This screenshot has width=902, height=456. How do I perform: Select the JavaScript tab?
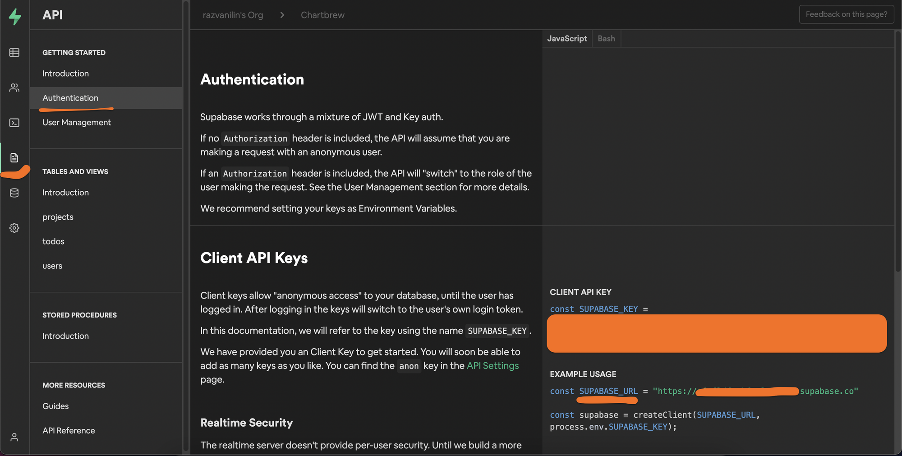point(567,38)
